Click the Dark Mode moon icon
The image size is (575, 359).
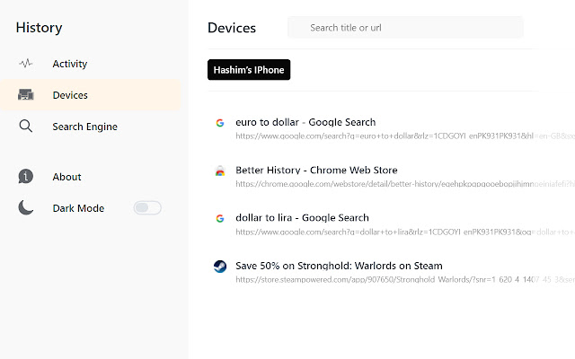tap(26, 208)
